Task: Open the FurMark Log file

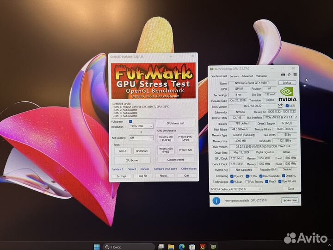Action: click(x=143, y=176)
